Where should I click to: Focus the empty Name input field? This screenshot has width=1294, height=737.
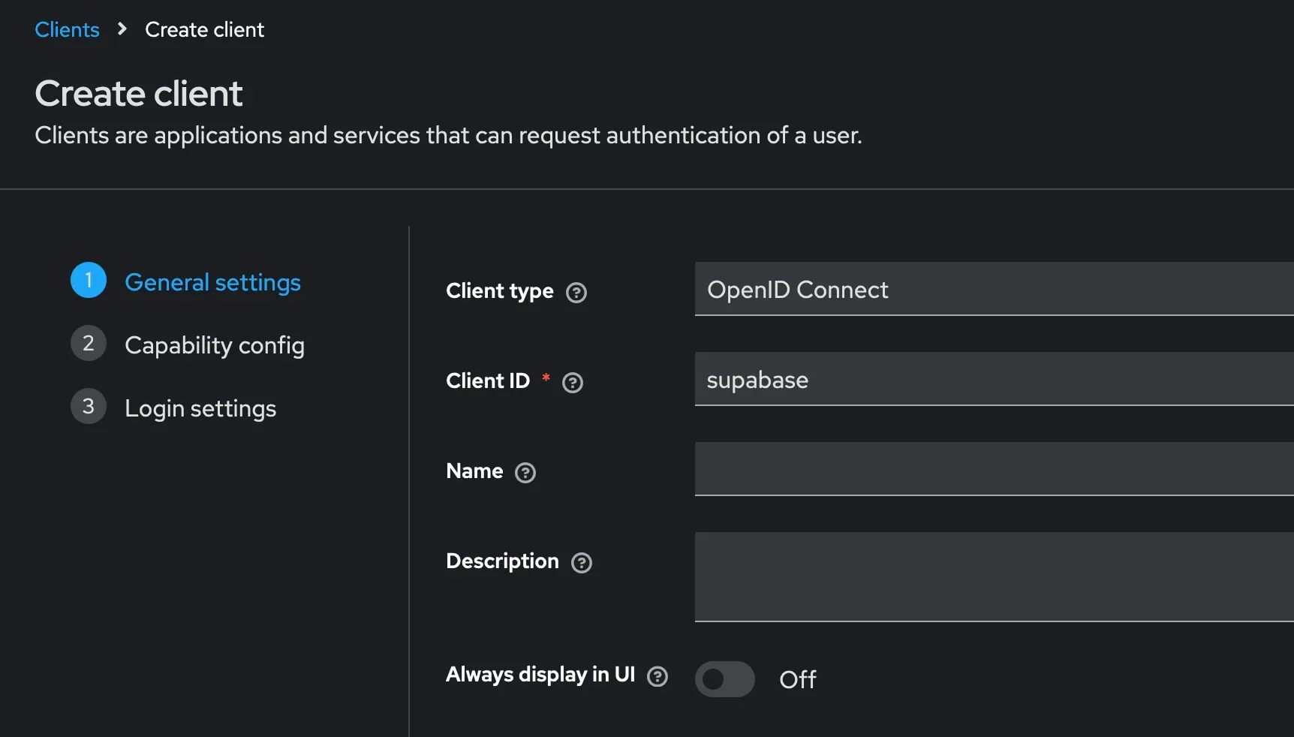click(994, 469)
